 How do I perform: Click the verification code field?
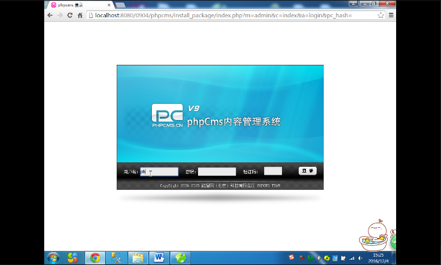click(273, 171)
